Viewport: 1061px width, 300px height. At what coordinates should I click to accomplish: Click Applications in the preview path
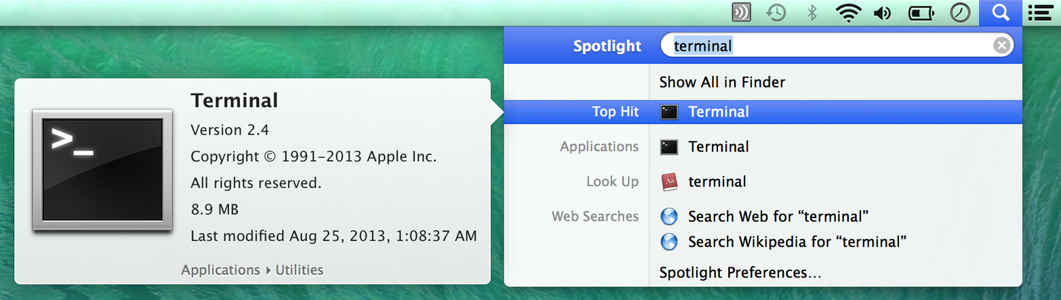220,270
